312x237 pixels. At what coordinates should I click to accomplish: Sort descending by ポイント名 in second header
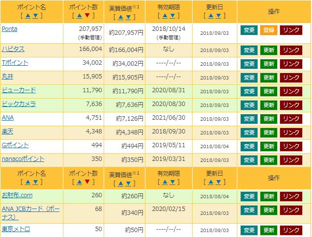pos(35,182)
